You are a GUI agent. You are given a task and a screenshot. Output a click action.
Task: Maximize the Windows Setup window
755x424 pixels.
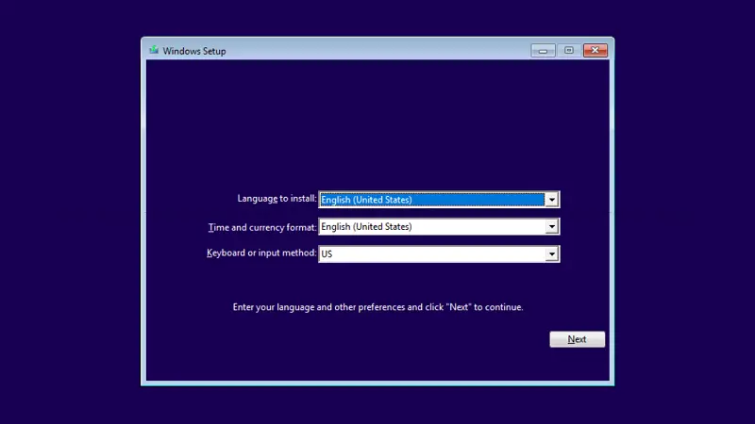(569, 50)
